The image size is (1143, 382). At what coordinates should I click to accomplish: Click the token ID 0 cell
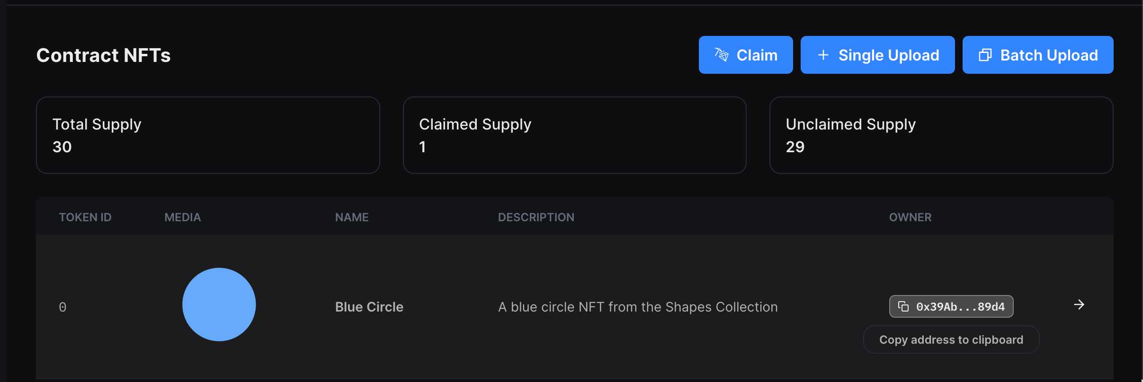click(x=63, y=306)
